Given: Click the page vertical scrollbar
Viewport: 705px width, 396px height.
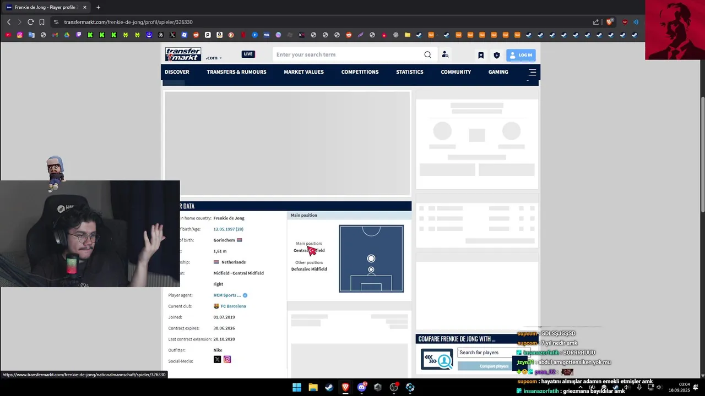Looking at the screenshot, I should pos(702,154).
